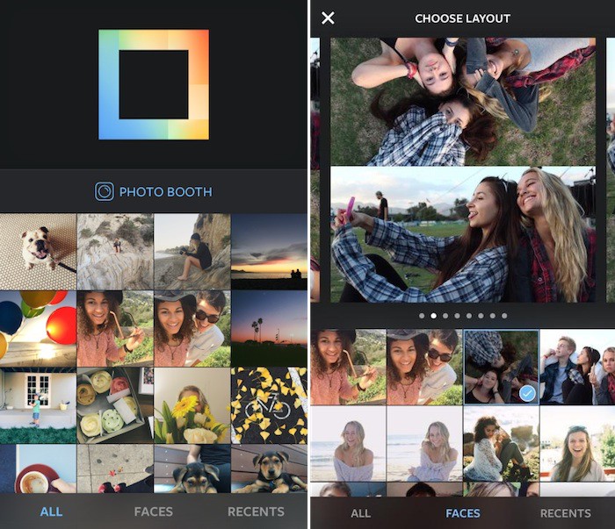Pick the curly-haired woman selfie on left screen
The width and height of the screenshot is (615, 529).
[115, 328]
